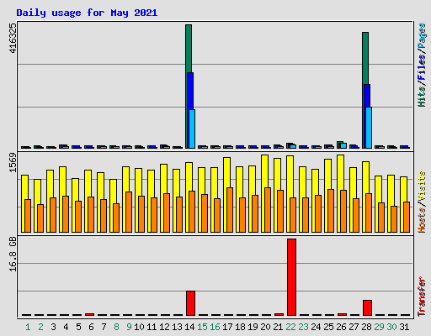Click day label 3
Screen dimensions: 431x336
pos(53,327)
